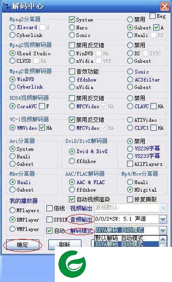This screenshot has height=282, width=172.
Task: Select Cyberlink Mpeg2 splitter radio
Action: (12, 35)
